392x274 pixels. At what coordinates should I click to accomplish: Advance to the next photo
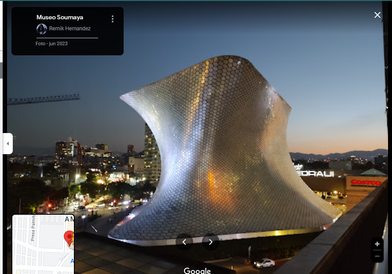[211, 242]
